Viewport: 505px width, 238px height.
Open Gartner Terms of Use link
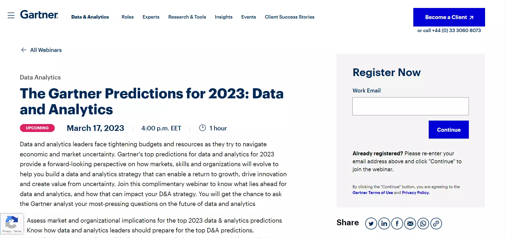pyautogui.click(x=373, y=193)
